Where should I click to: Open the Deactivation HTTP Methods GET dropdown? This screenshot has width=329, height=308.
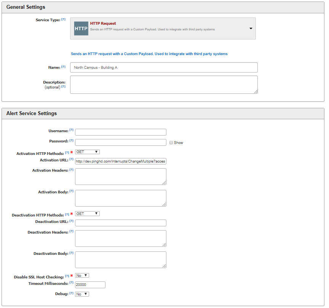pos(87,214)
